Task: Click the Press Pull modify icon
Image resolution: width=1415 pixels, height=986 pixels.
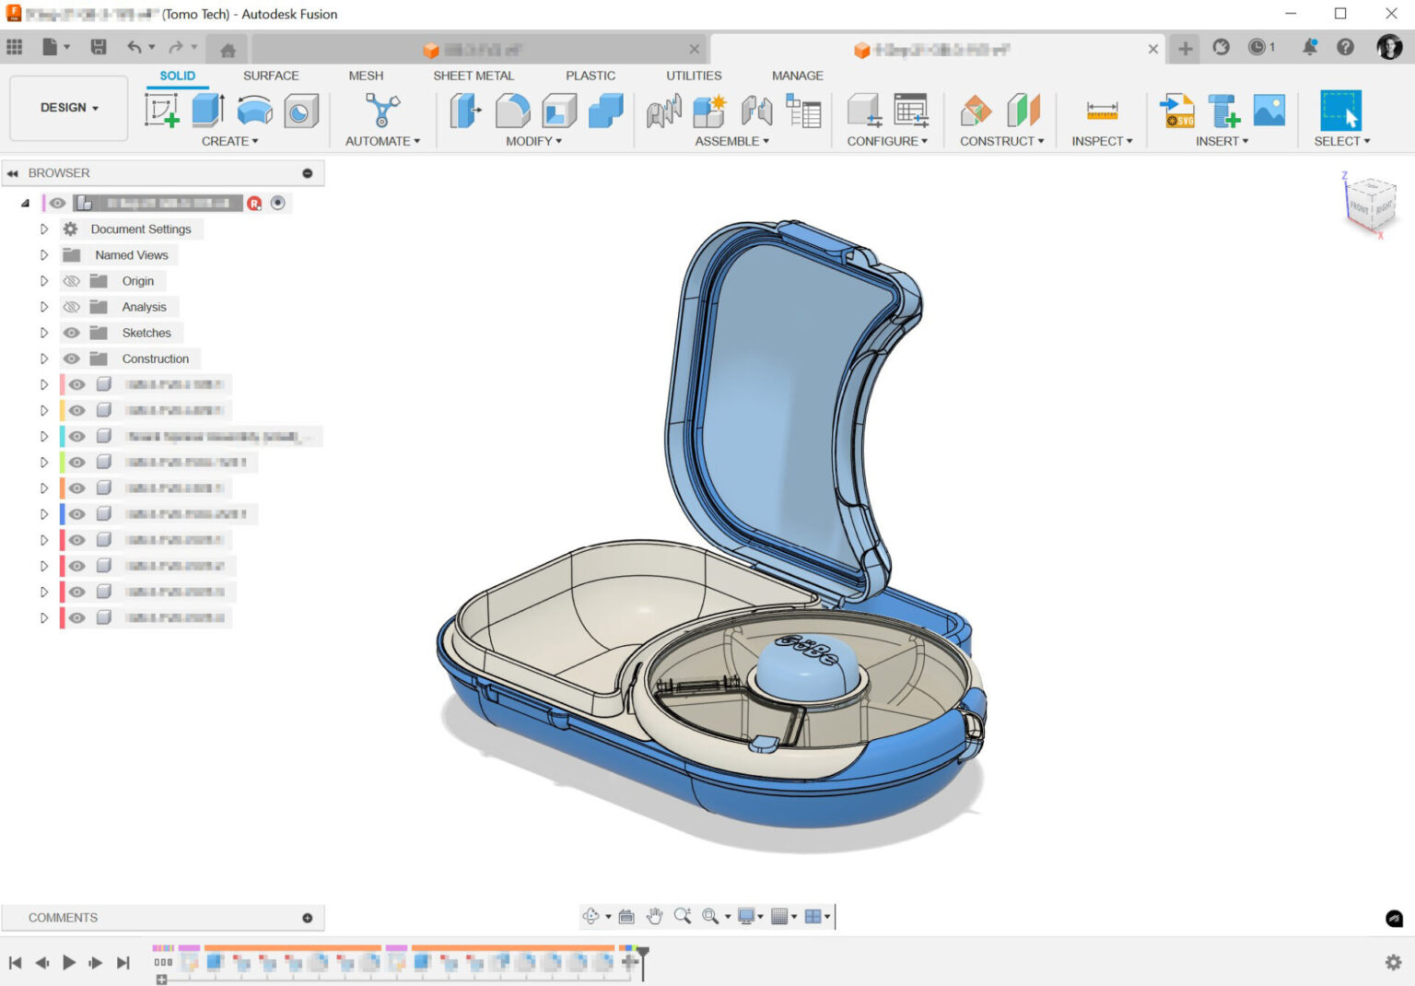Action: point(466,111)
